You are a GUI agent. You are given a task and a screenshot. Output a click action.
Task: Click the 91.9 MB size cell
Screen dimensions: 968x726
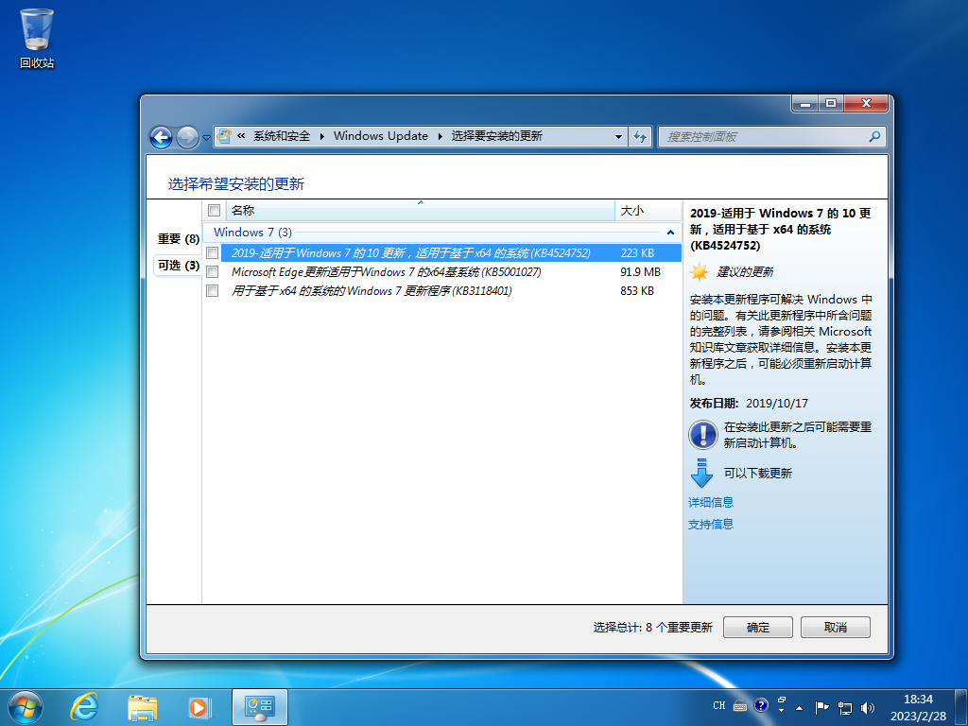click(640, 272)
